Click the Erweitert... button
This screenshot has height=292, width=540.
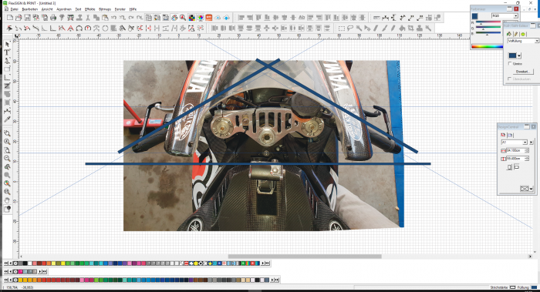(522, 72)
